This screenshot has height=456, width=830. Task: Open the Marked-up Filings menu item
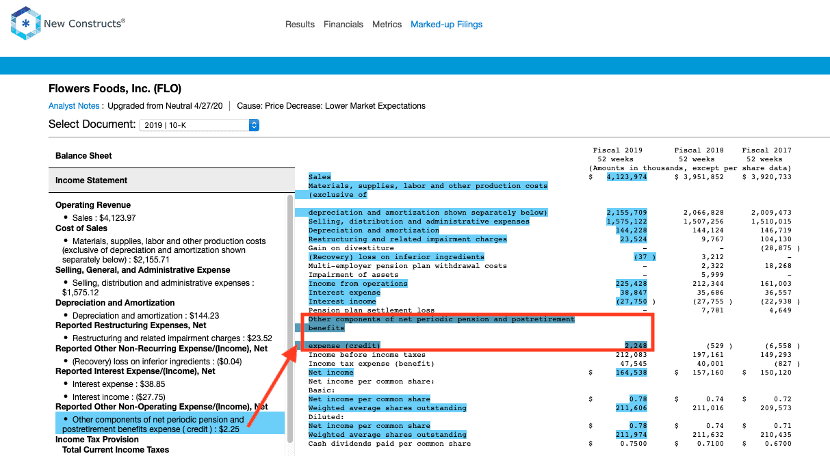(x=446, y=25)
